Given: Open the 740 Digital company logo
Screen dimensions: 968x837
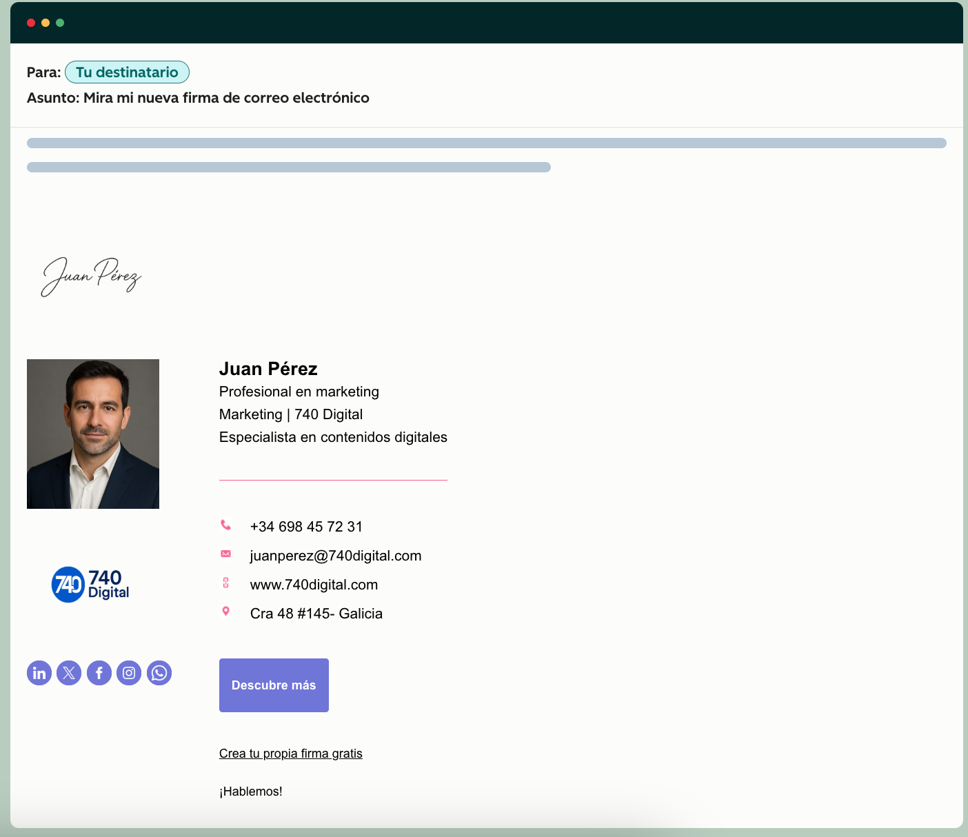Looking at the screenshot, I should [x=90, y=585].
